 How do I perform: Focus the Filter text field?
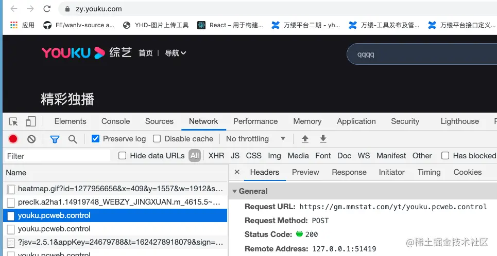(x=58, y=156)
